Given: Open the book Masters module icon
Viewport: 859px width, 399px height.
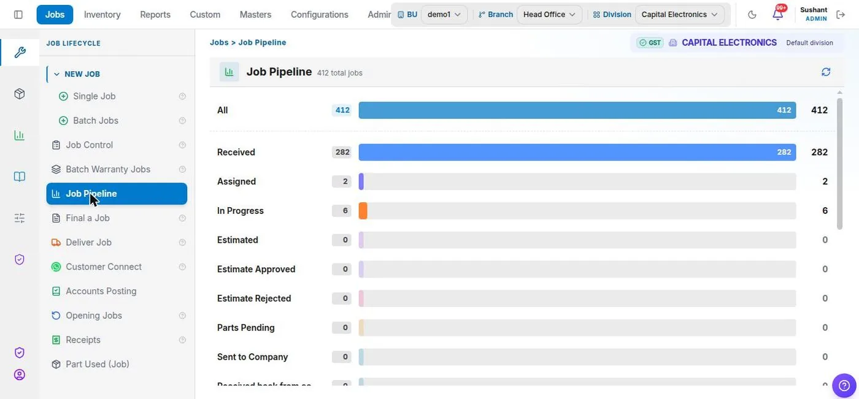Looking at the screenshot, I should click(x=20, y=177).
